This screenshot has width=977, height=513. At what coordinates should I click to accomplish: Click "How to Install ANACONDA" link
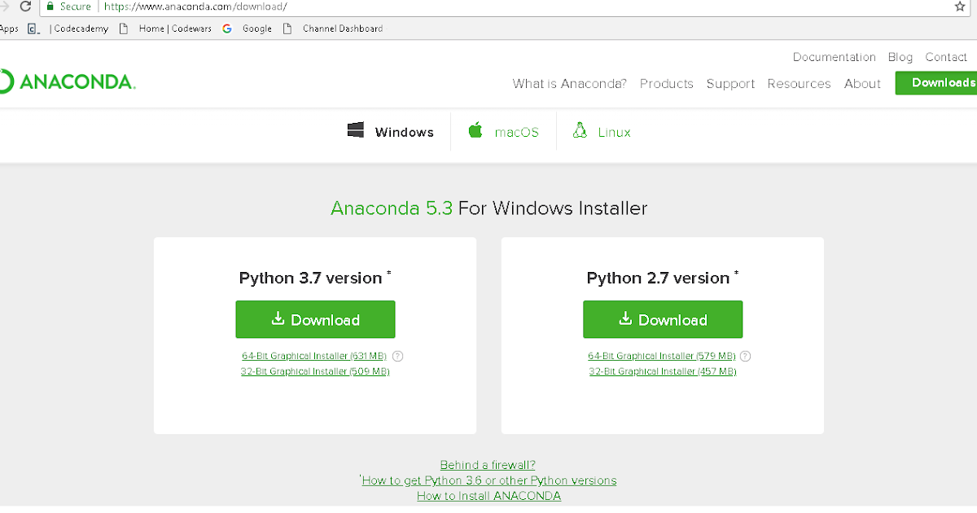click(488, 495)
